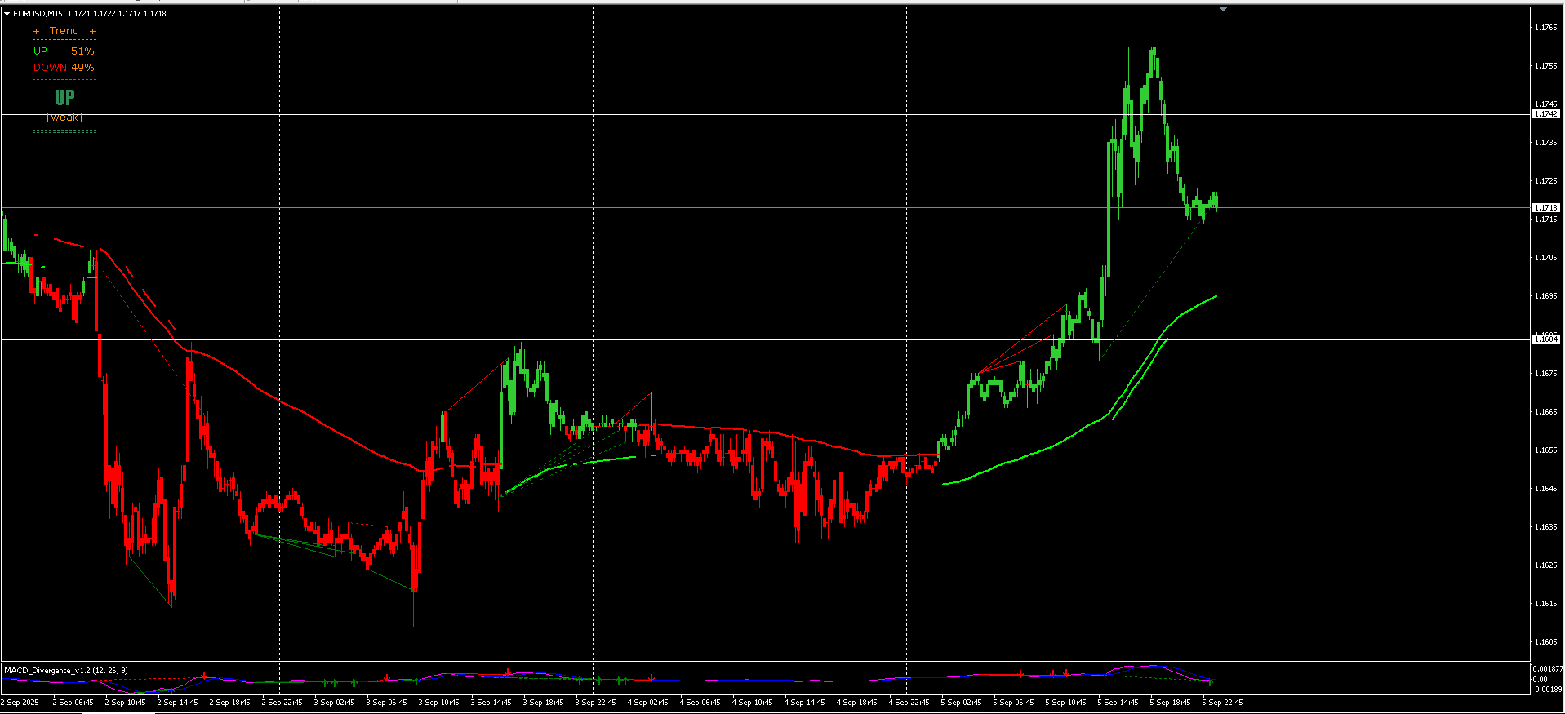Click the 2 Sep 2025 time axis label
The image size is (1565, 714).
coord(20,703)
